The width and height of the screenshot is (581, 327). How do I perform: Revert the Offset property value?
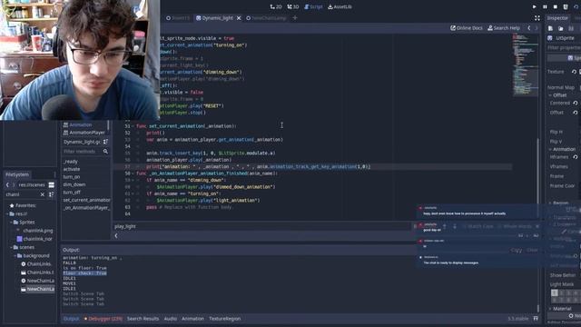tap(576, 113)
